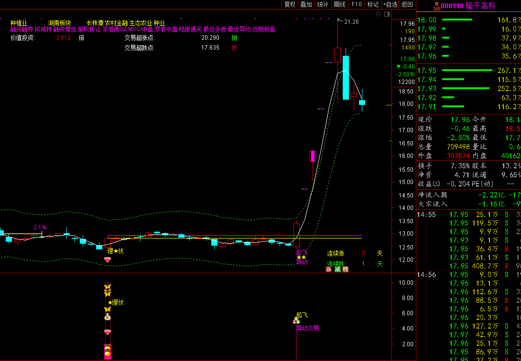Click the 17.95 408.7万 trade row
The height and width of the screenshot is (361, 521).
click(x=468, y=266)
